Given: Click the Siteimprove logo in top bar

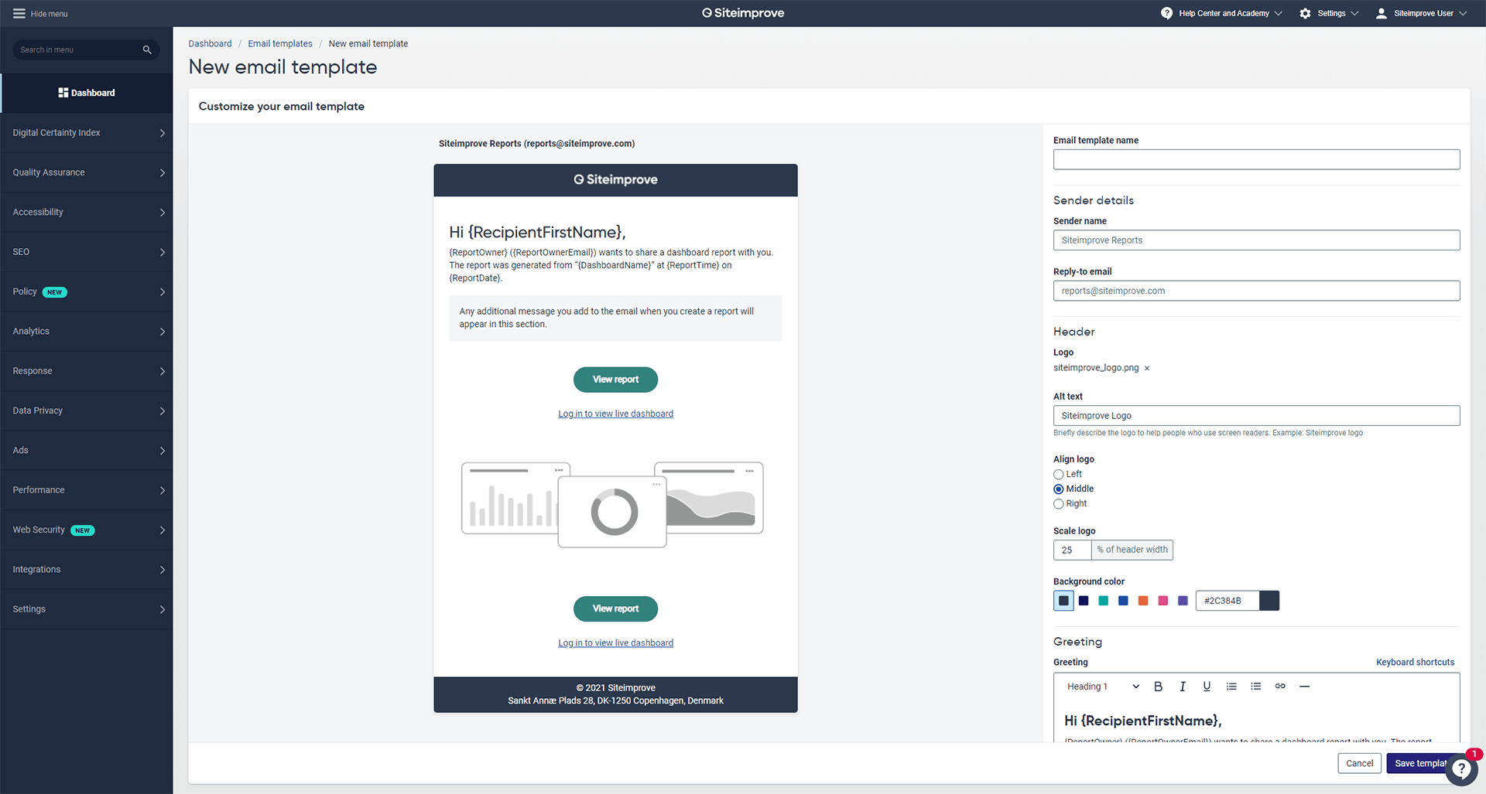Looking at the screenshot, I should [x=743, y=13].
